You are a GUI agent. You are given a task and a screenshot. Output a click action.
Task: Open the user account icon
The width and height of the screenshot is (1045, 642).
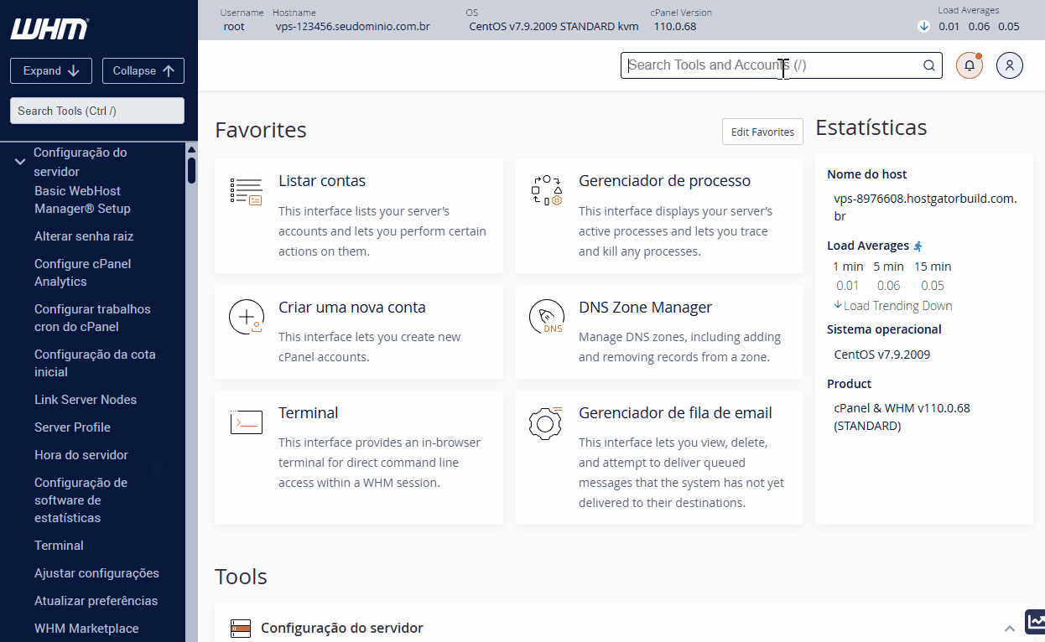click(x=1010, y=65)
